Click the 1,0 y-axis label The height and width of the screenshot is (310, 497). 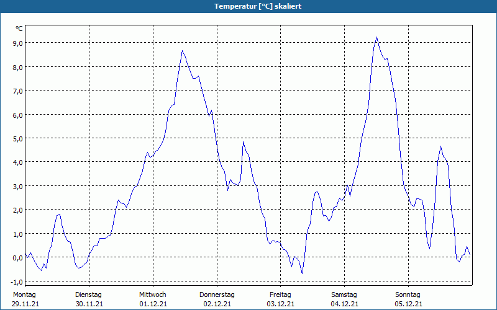(x=18, y=234)
